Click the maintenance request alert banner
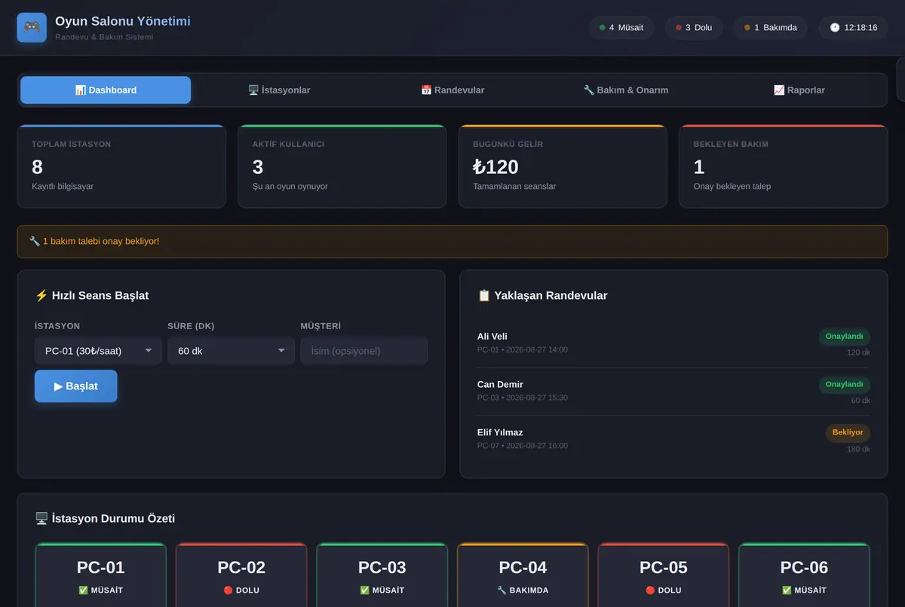 pos(452,242)
